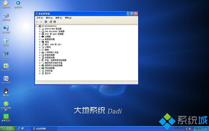209x131 pixels.
Task: Expand the IDE ATA/ATAPI controllers node
Action: click(40, 31)
